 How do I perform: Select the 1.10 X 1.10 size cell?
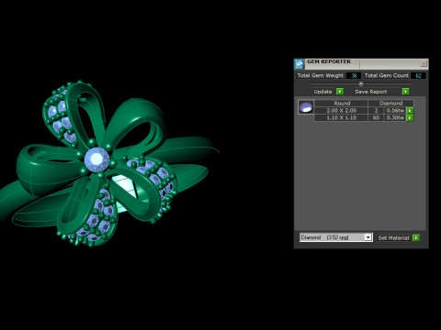tap(342, 118)
